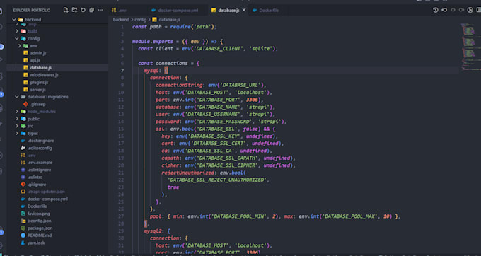
Task: Click the New File icon in Explorer header
Action: click(x=66, y=10)
